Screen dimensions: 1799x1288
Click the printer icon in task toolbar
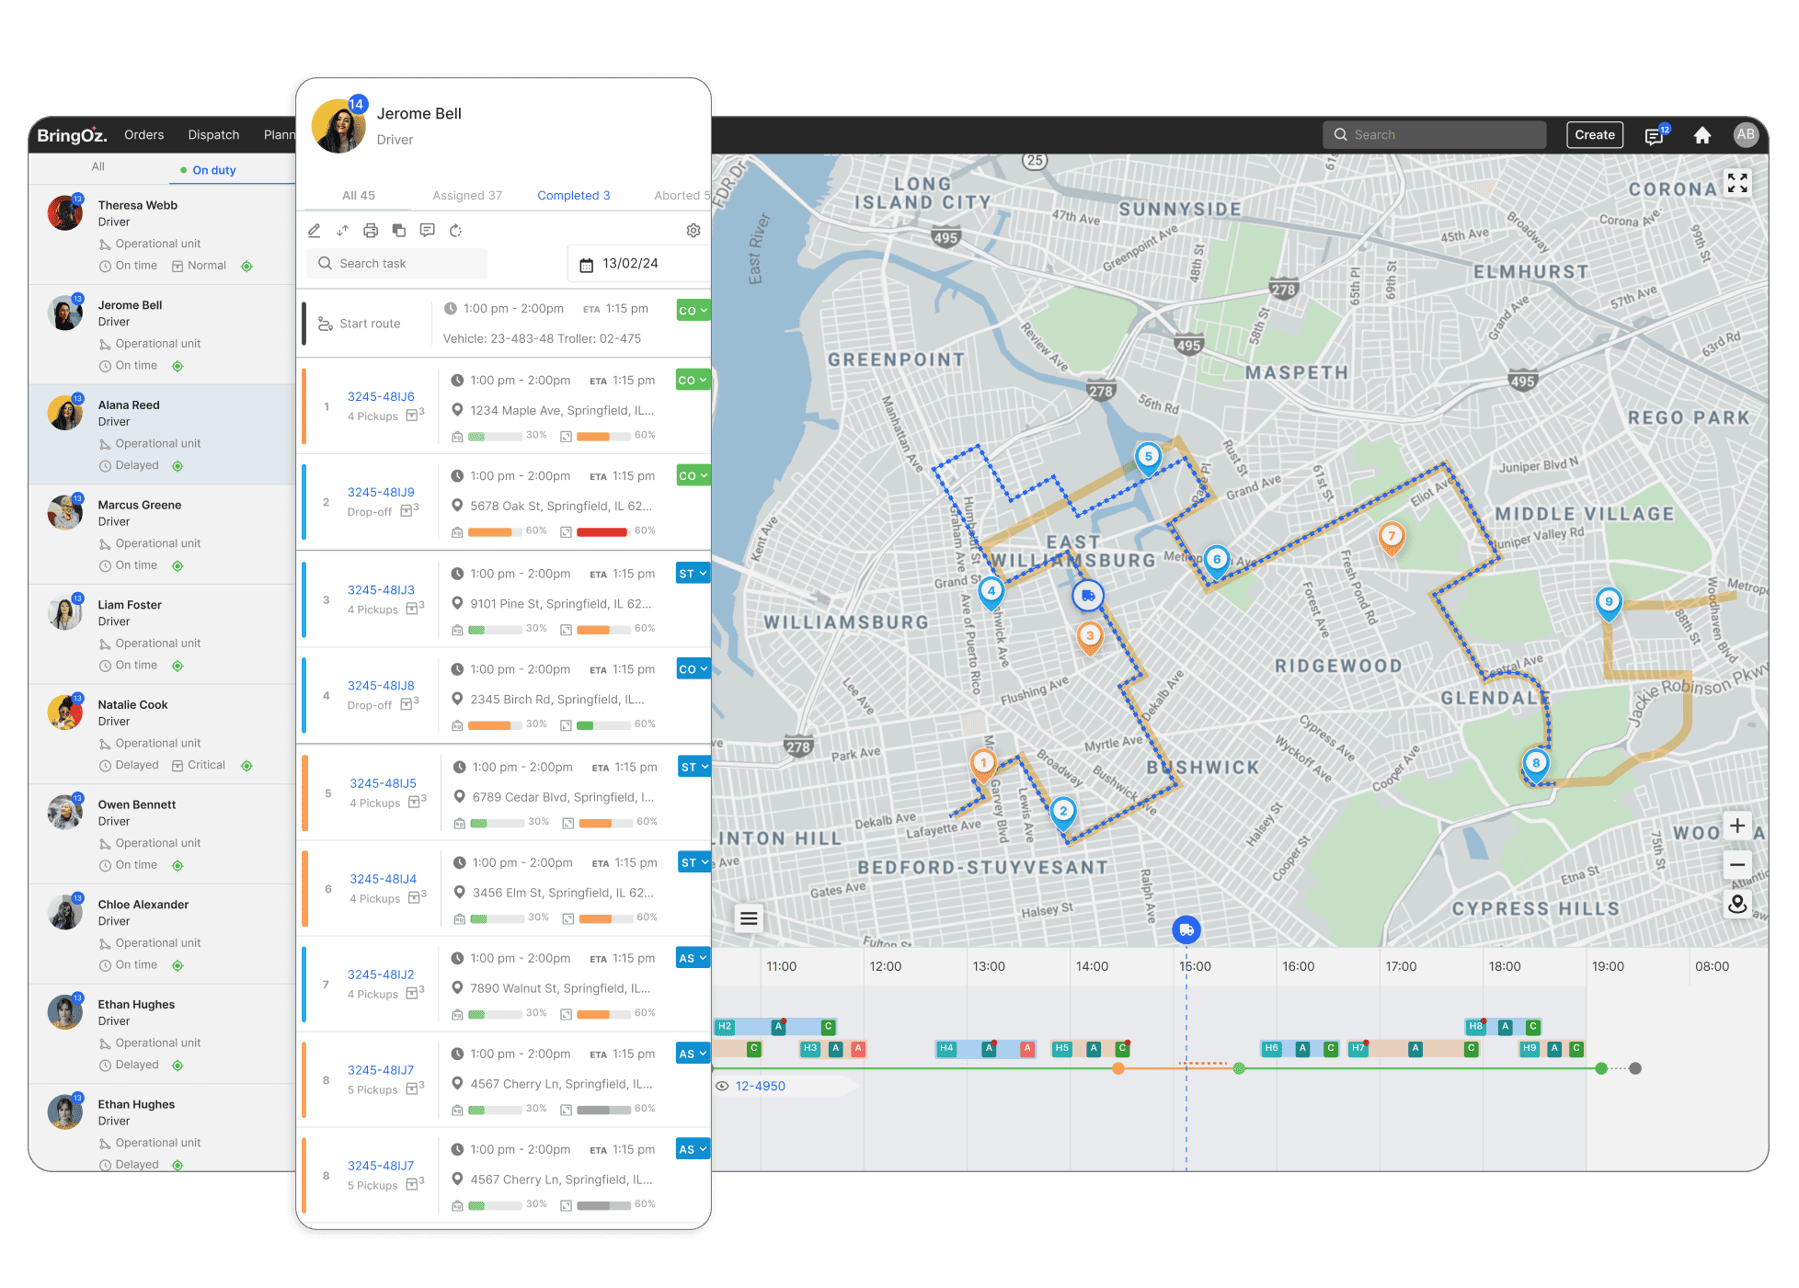click(371, 230)
